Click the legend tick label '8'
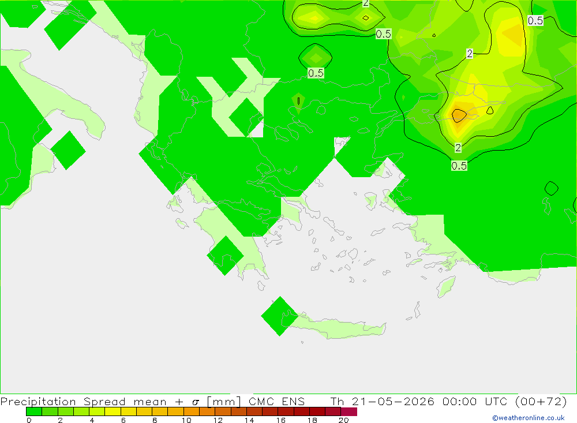The width and height of the screenshot is (577, 423). coord(155,420)
